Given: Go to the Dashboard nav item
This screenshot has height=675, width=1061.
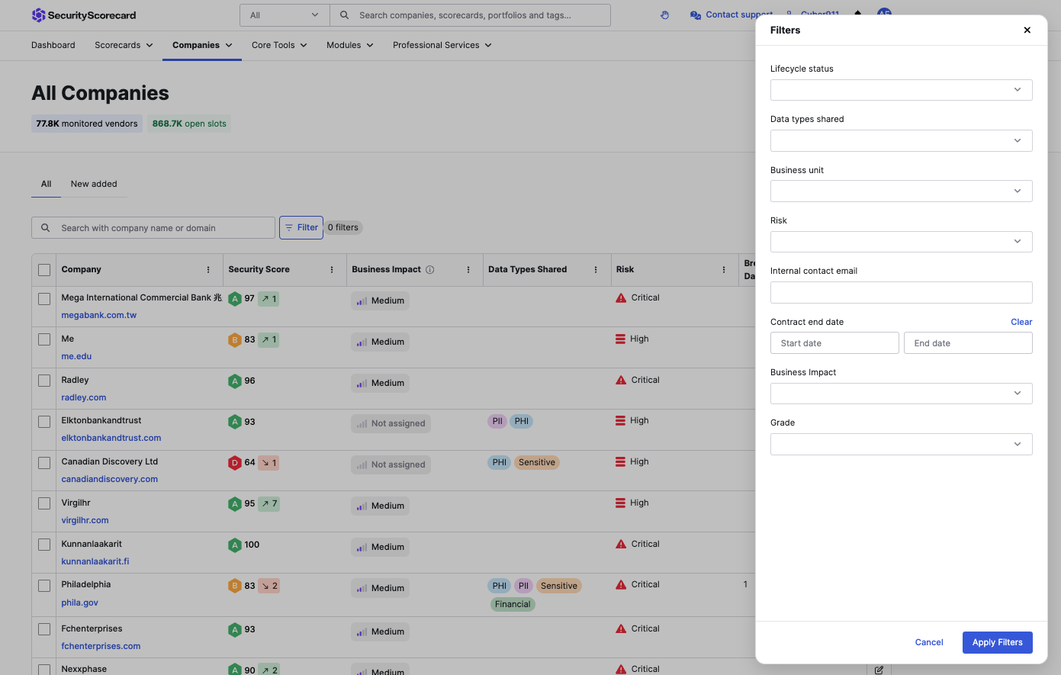Looking at the screenshot, I should (53, 45).
